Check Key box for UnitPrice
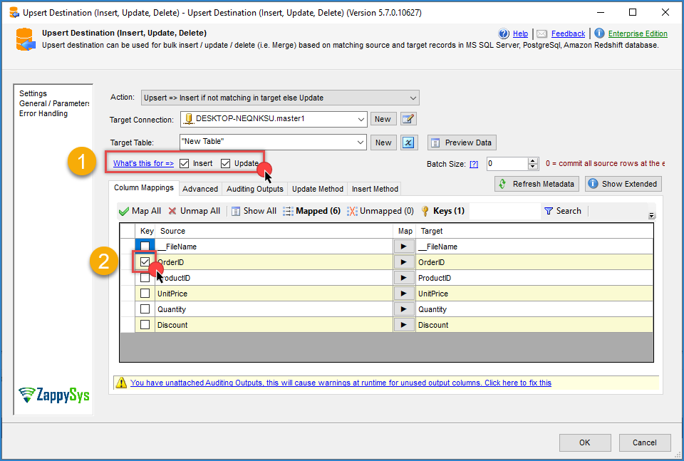Screen dimensions: 684x461 [145, 294]
